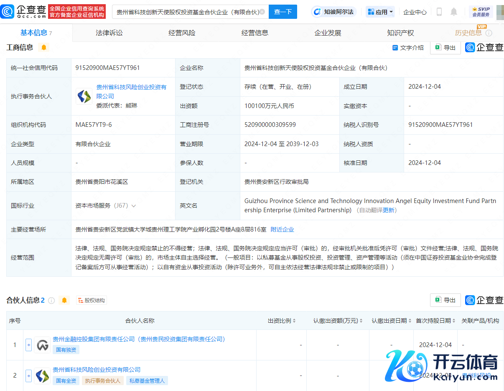504x391 pixels.
Task: Click the info icon next to 合伙人信息
Action: coord(51,300)
